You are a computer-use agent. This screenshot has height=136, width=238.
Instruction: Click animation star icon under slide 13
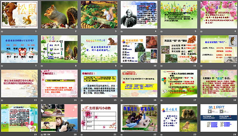[2, 100]
